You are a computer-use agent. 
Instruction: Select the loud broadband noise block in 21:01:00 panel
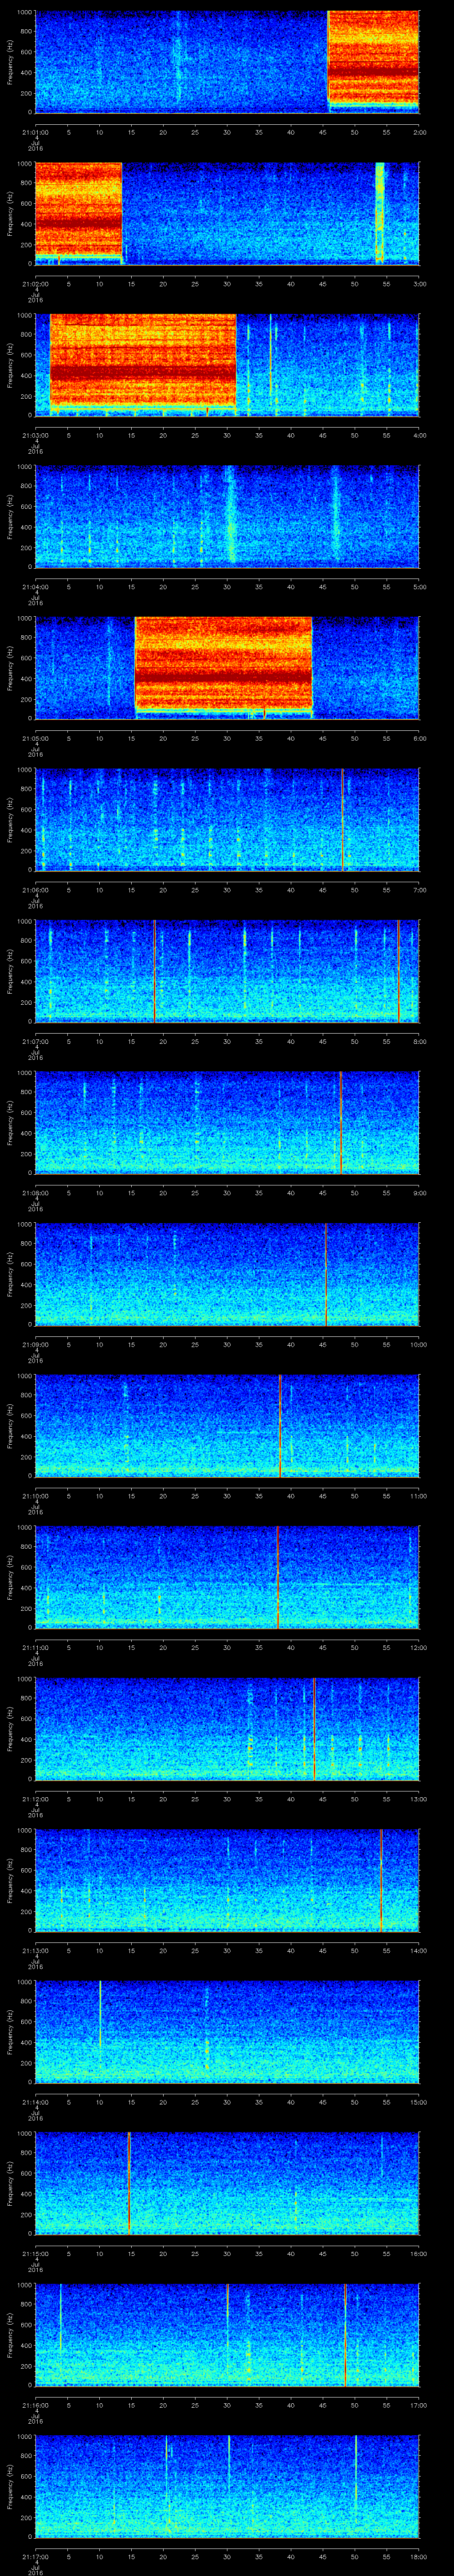pyautogui.click(x=373, y=60)
